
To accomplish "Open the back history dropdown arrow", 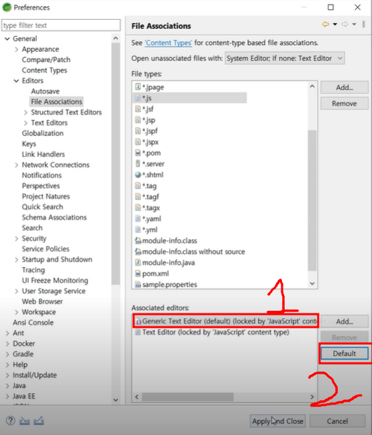I will 335,25.
